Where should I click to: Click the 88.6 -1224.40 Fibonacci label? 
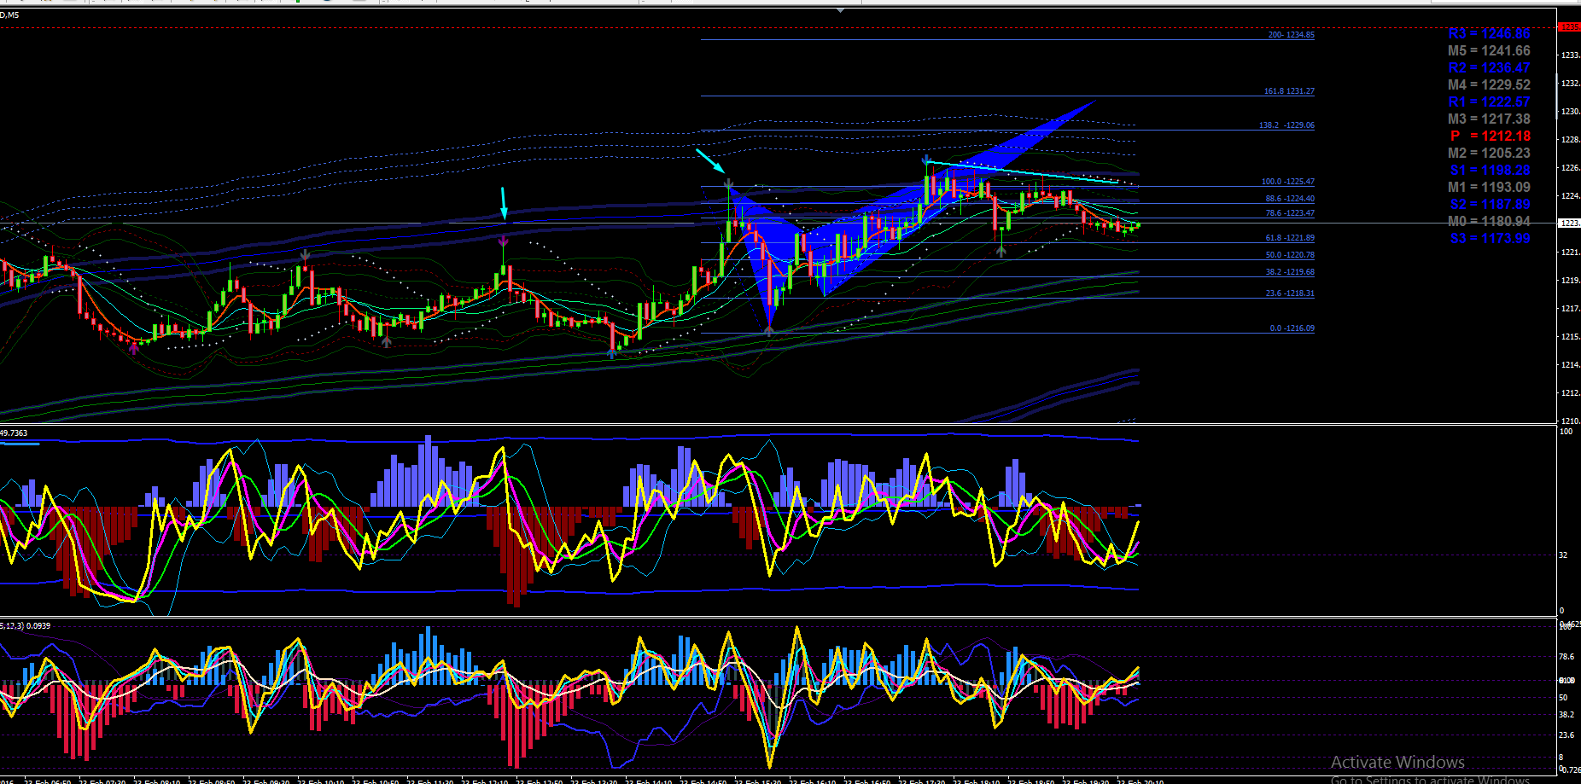point(1290,199)
